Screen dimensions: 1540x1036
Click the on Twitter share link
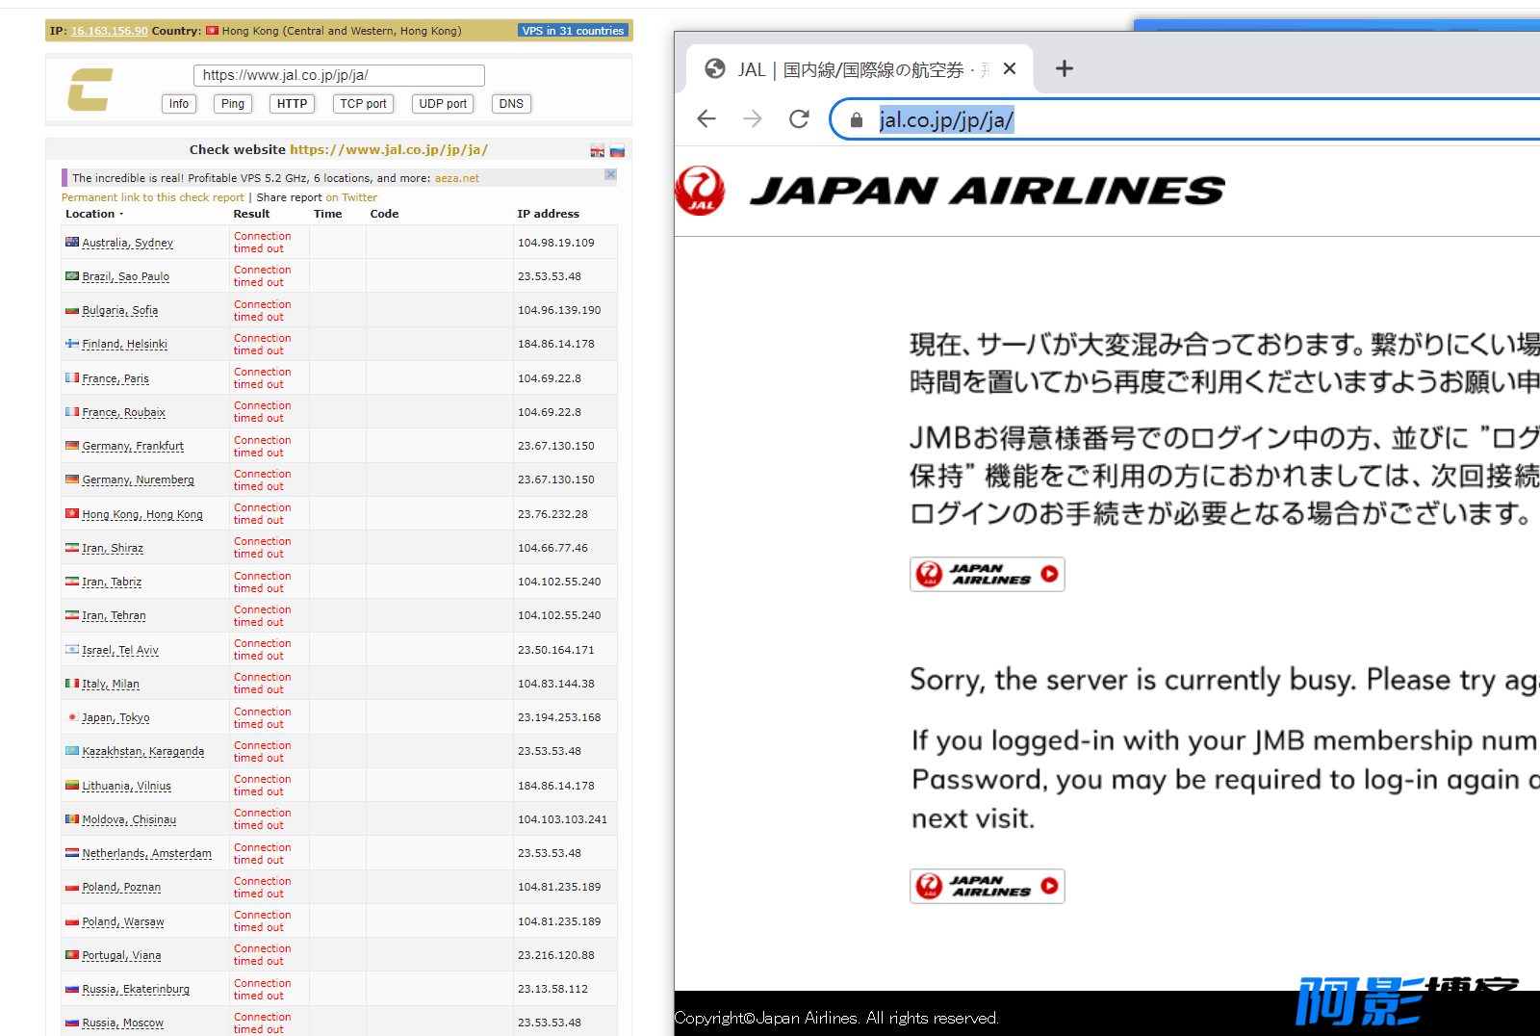[x=351, y=197]
